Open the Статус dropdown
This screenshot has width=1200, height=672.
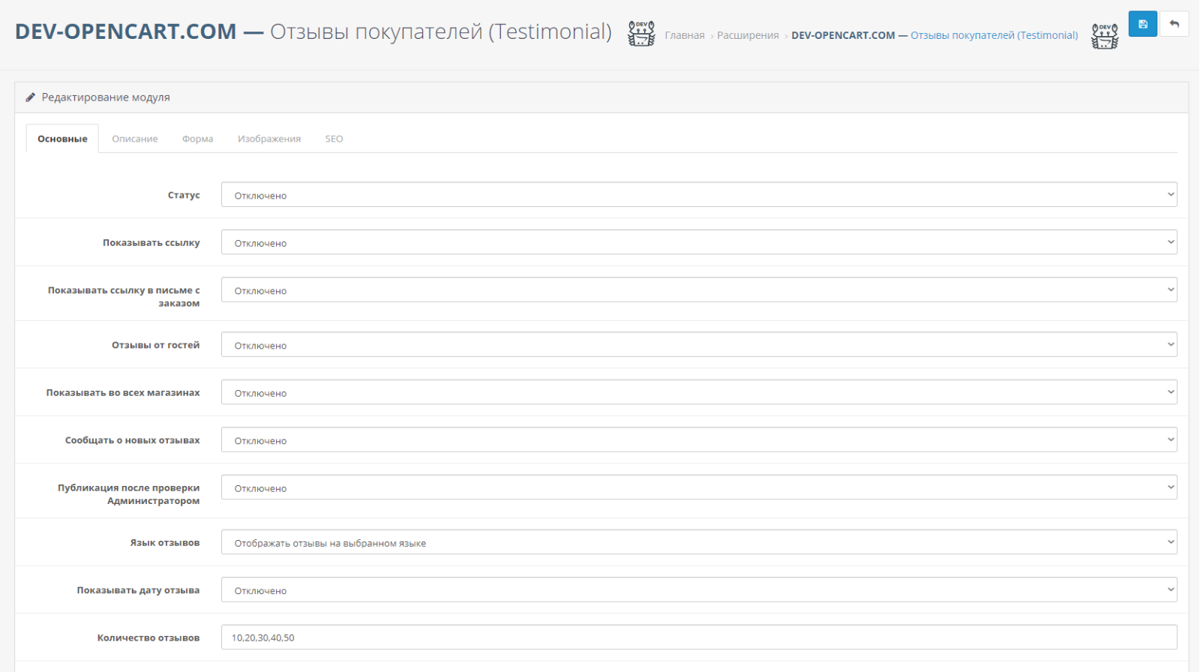[699, 195]
